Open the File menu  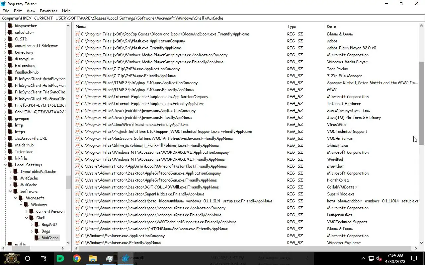(x=6, y=11)
